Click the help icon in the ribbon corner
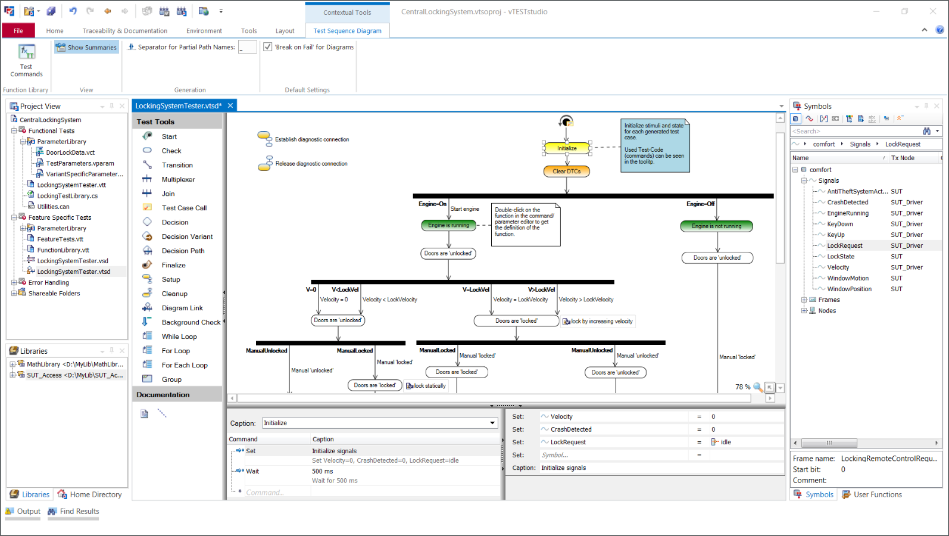 (x=939, y=30)
